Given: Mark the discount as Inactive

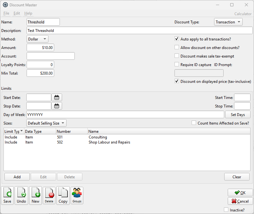Looking at the screenshot, I should tap(226, 210).
